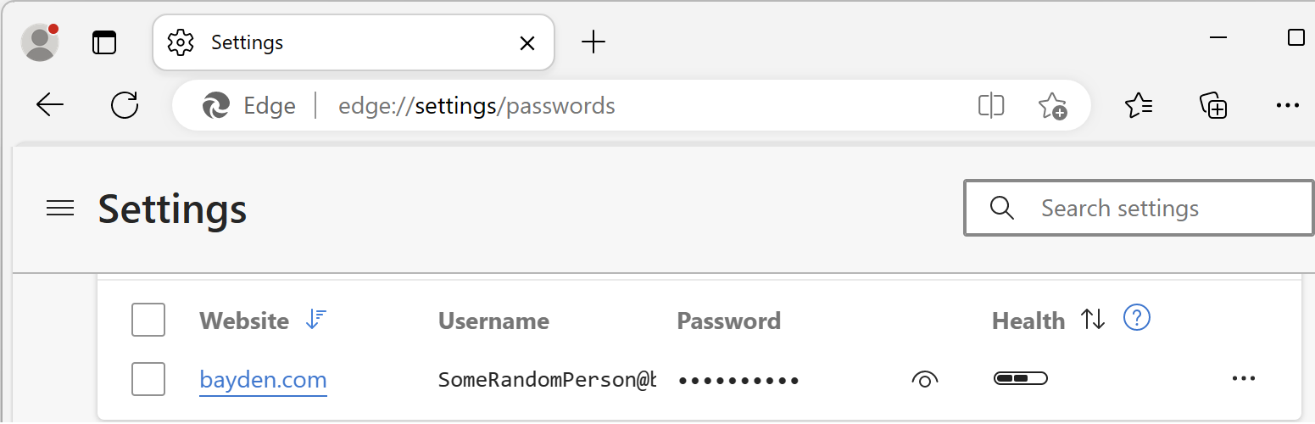Open Collections

(1213, 106)
